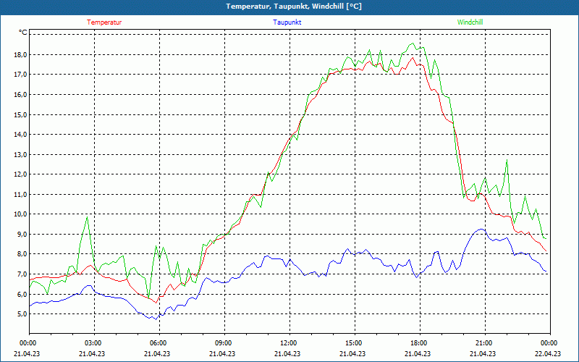The image size is (579, 362).
Task: Click the blue Taupunkt legend label
Action: point(287,22)
